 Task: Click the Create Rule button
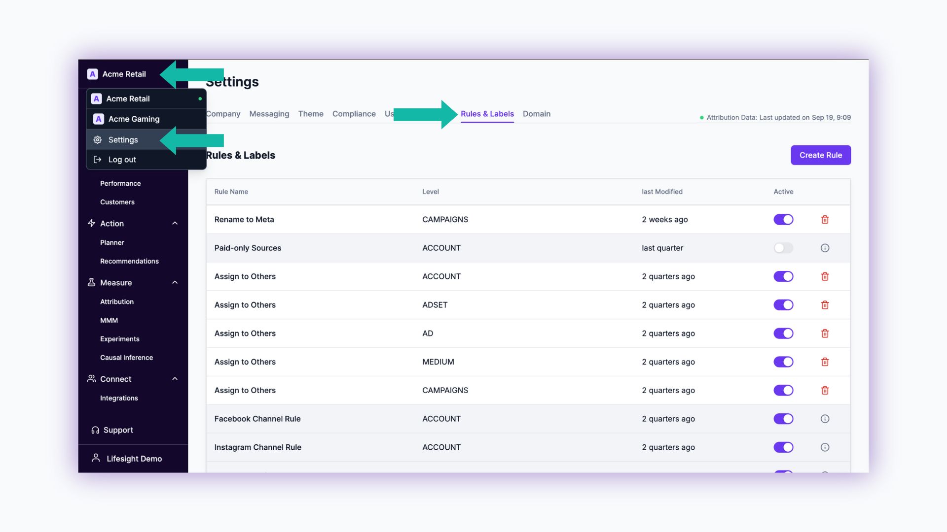820,155
